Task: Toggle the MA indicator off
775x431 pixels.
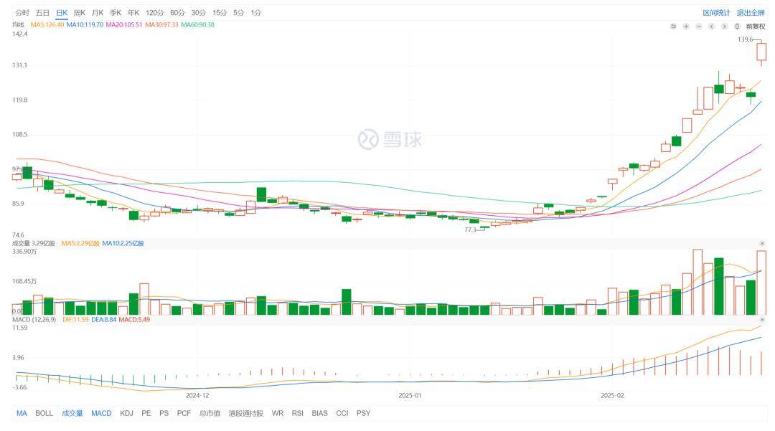Action: (x=22, y=413)
